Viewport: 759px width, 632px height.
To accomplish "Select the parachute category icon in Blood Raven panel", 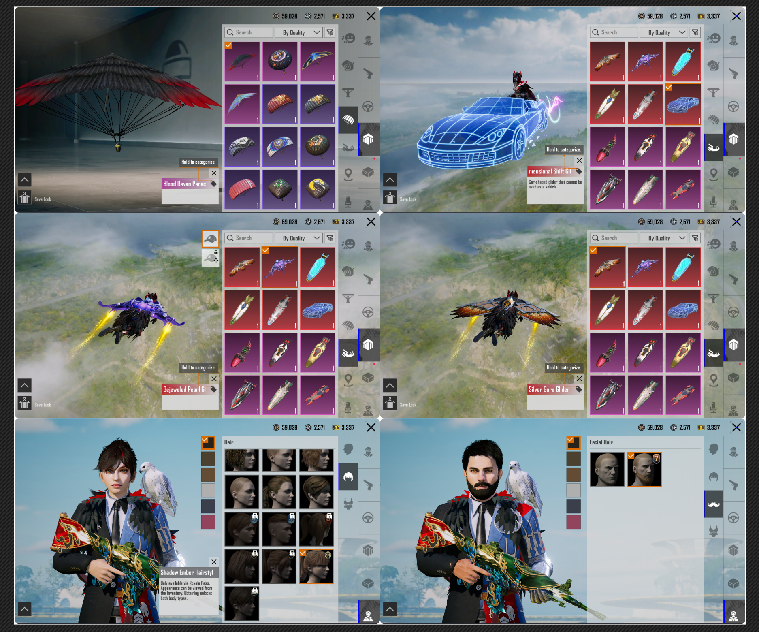I will click(x=348, y=120).
